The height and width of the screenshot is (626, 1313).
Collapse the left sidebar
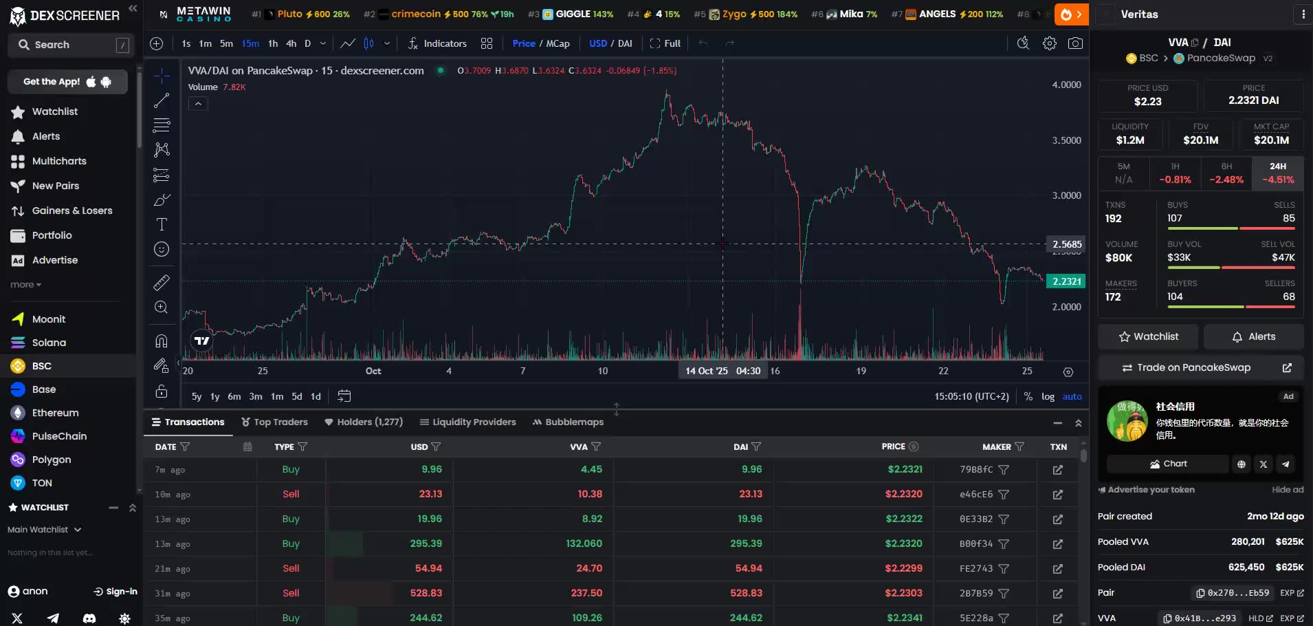(x=133, y=9)
